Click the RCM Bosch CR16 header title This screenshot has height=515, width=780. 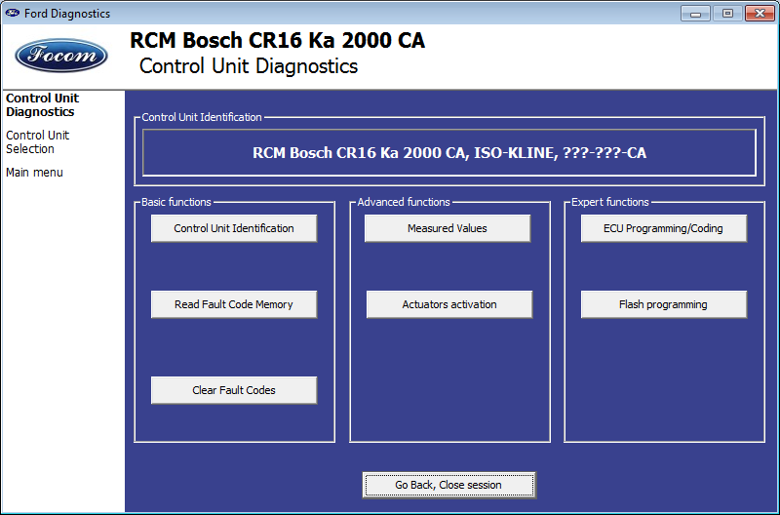(278, 41)
